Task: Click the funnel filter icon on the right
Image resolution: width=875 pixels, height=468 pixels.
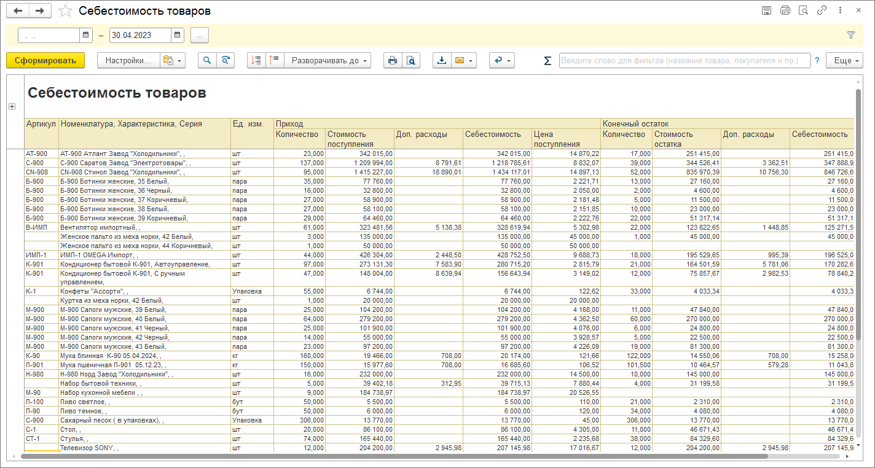Action: click(851, 36)
